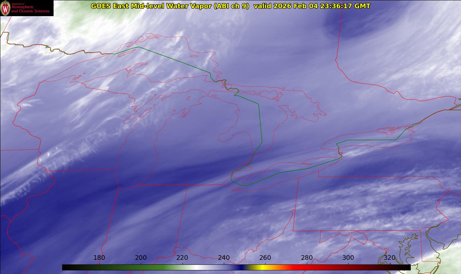Click the "240" color scale label
Viewport: 461px width, 274px height.
coord(224,258)
